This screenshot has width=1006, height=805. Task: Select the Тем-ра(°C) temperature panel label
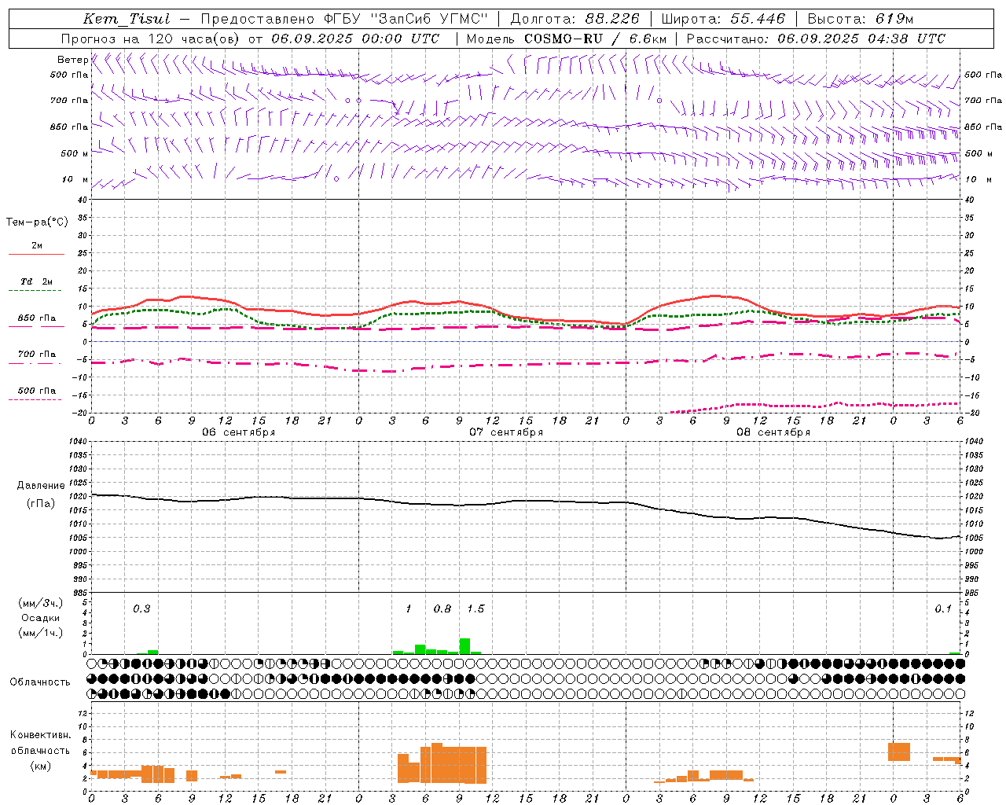pyautogui.click(x=38, y=222)
